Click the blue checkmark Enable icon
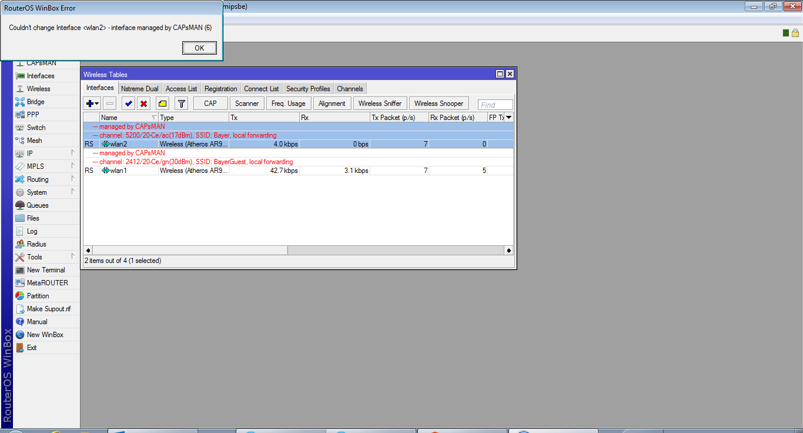Screen dimensions: 803x433 tap(128, 104)
